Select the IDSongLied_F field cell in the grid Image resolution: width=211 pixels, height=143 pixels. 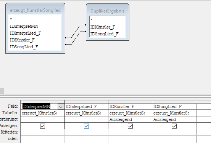point(174,106)
